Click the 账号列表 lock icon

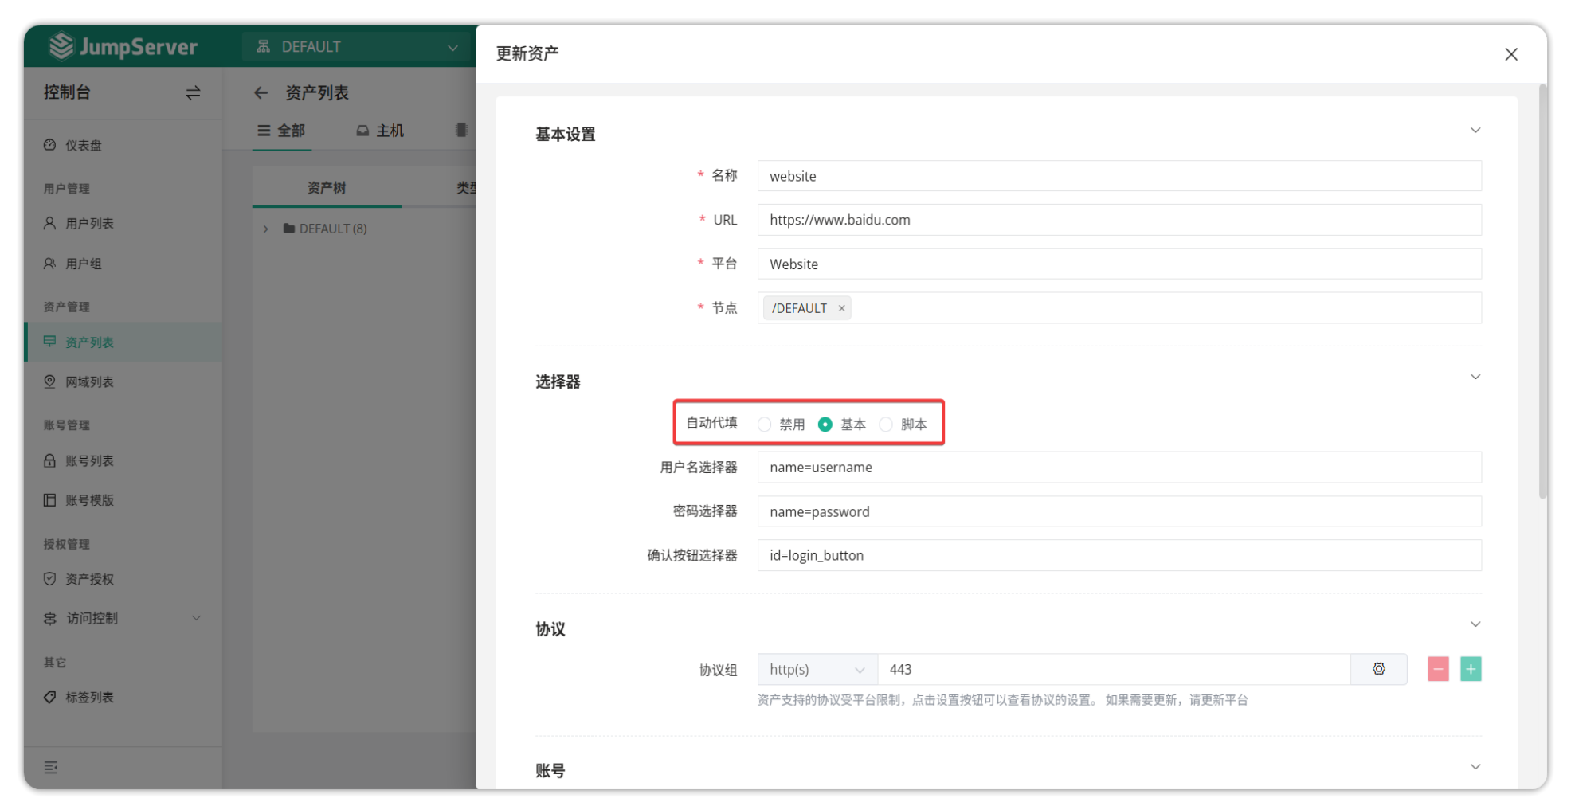pos(50,460)
